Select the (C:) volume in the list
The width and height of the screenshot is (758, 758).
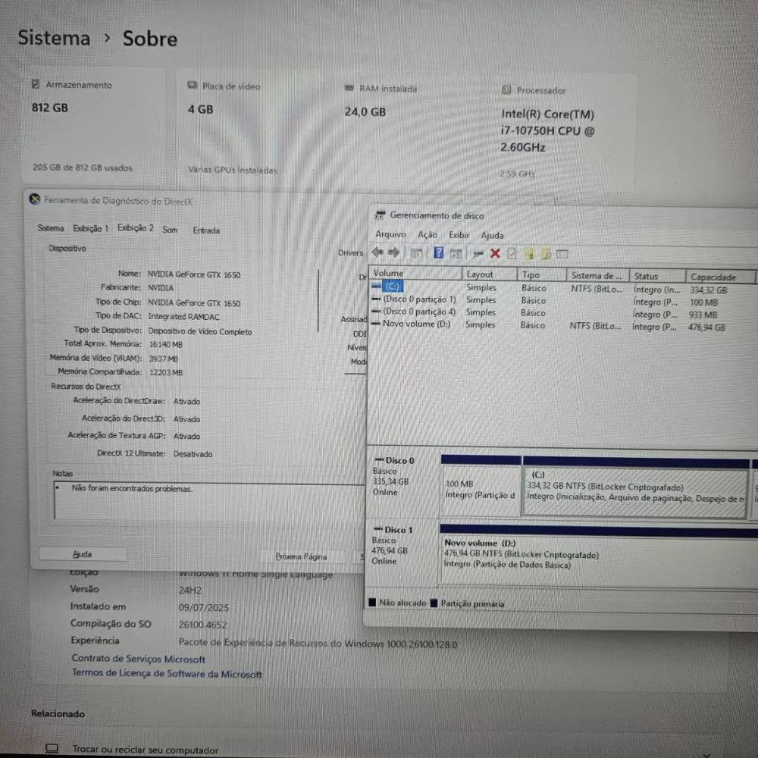392,287
